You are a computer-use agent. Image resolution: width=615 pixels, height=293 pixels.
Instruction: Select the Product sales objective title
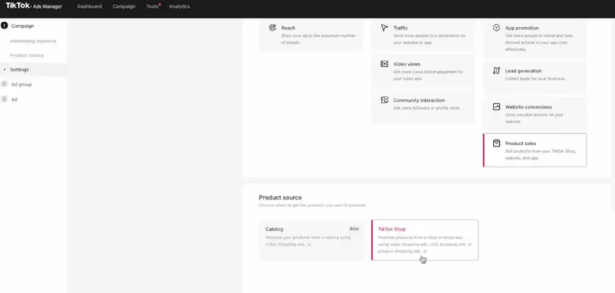click(x=520, y=143)
